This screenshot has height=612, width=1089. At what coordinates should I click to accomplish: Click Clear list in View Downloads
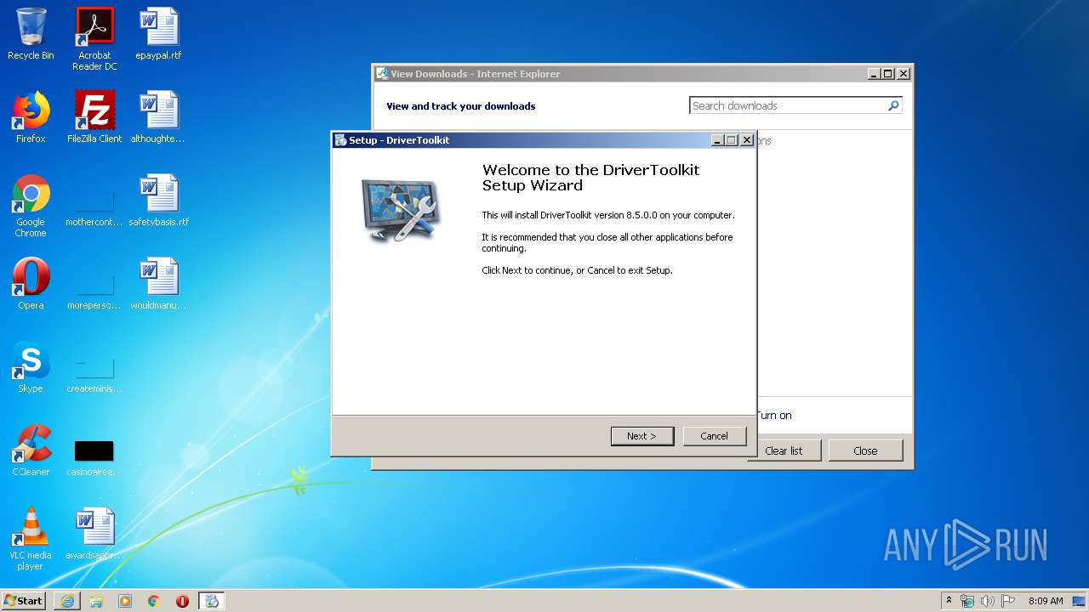pyautogui.click(x=784, y=450)
